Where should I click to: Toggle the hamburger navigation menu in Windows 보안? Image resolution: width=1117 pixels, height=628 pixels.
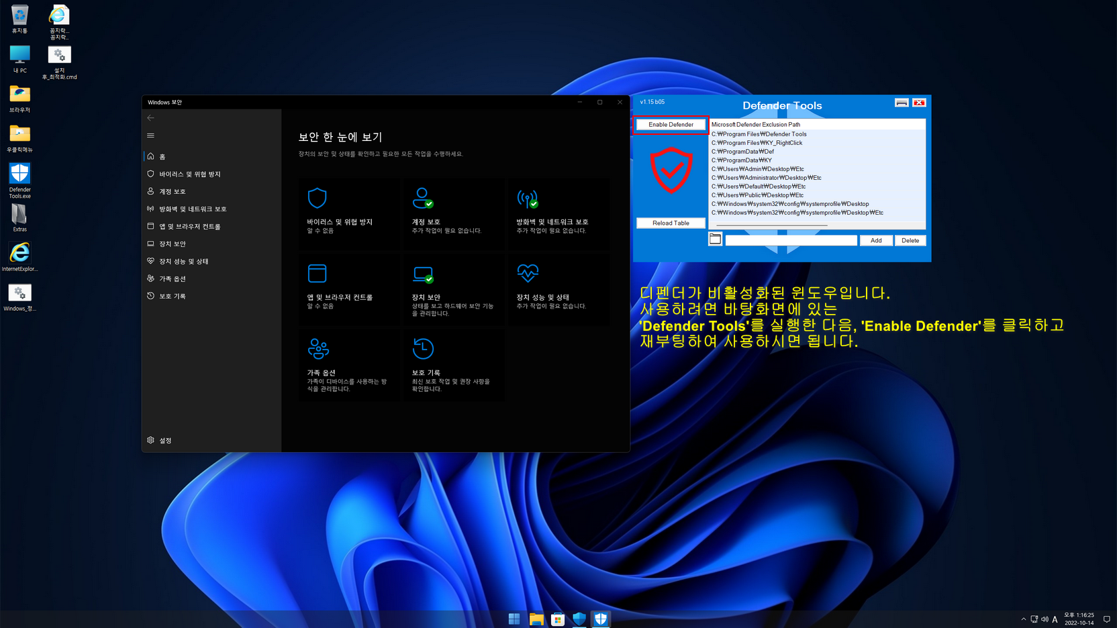[151, 136]
